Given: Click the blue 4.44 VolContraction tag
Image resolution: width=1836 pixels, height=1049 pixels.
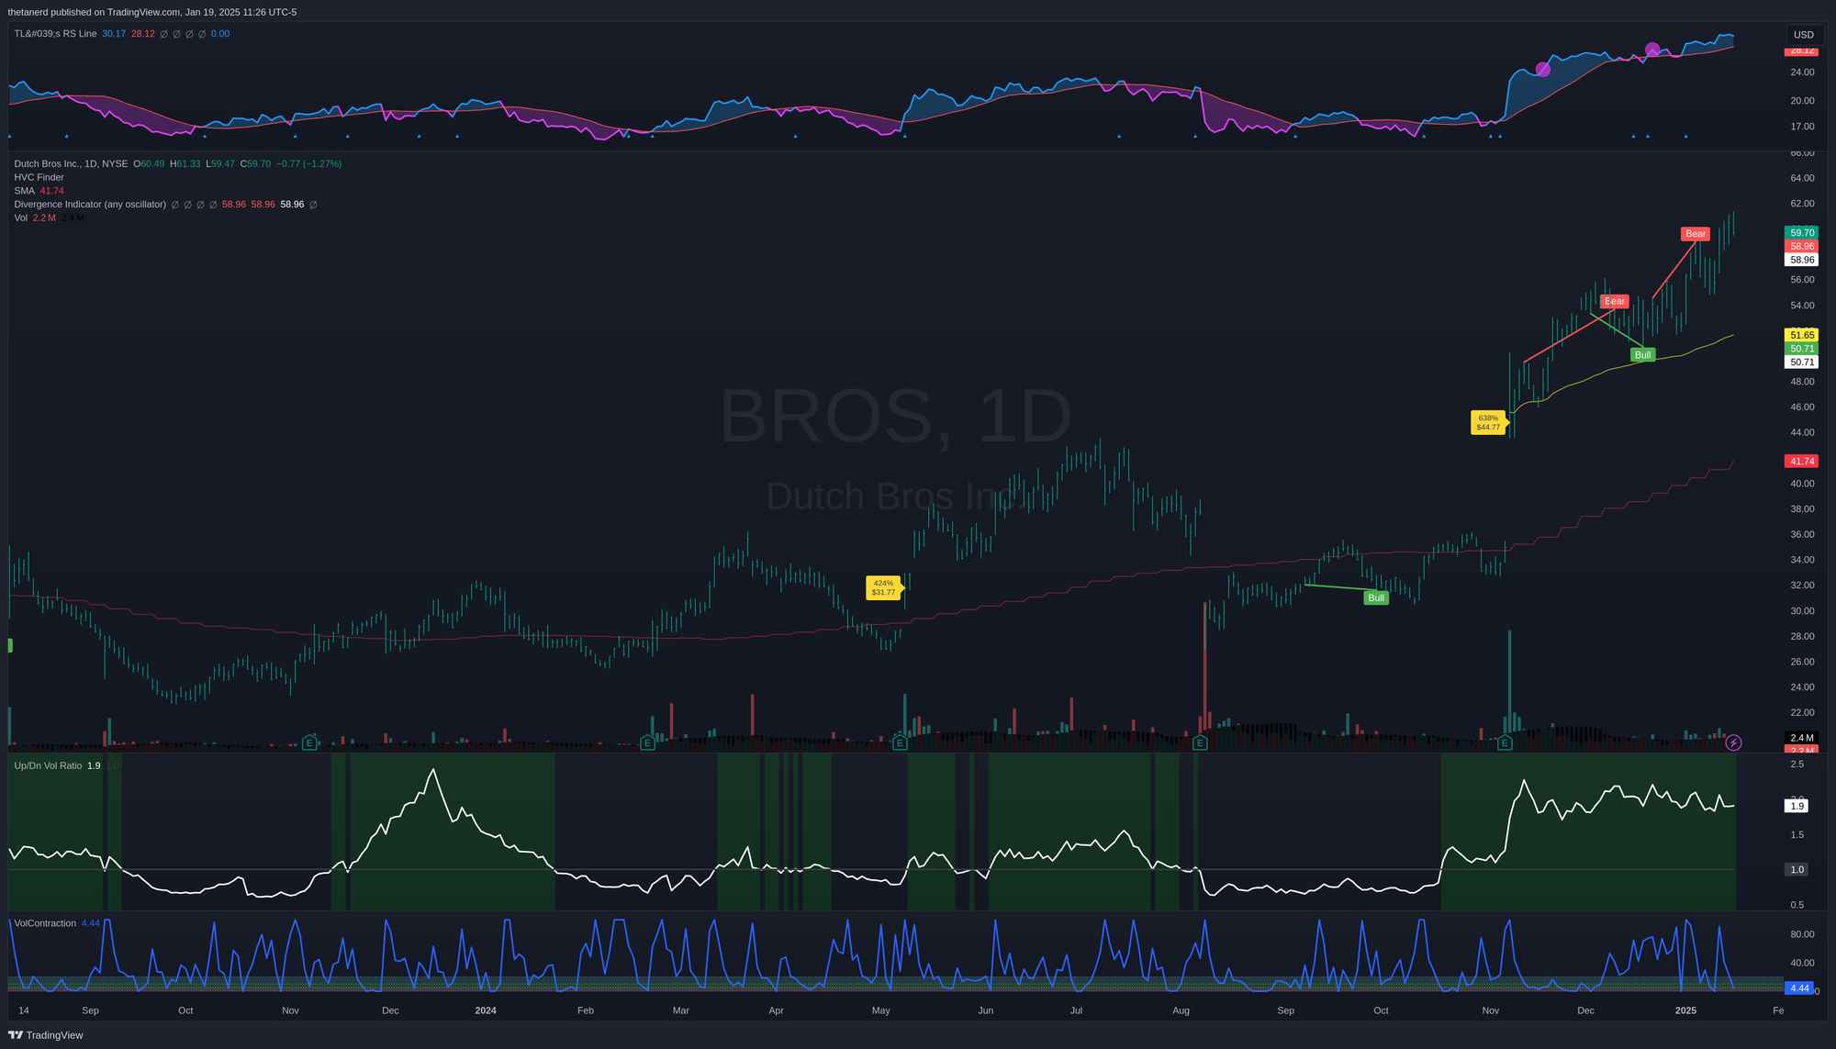Looking at the screenshot, I should click(x=1799, y=988).
